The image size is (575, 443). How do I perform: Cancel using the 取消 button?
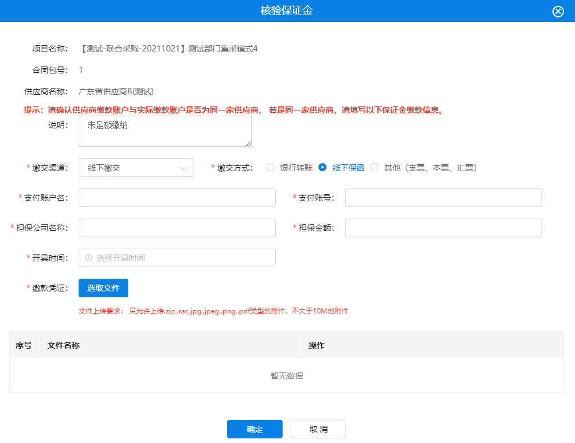[x=318, y=429]
